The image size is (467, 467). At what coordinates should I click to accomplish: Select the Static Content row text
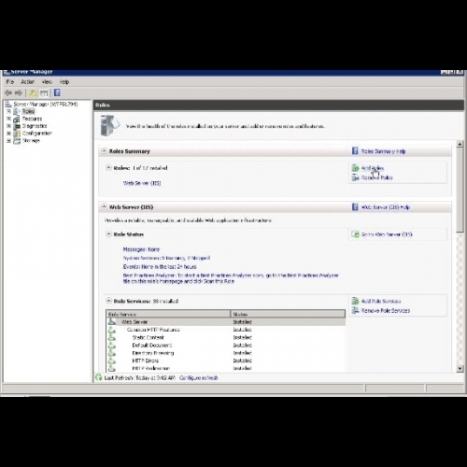[148, 337]
